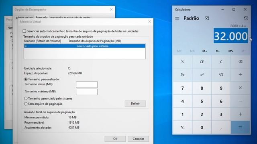Click the CE clear entry key
257x144 pixels.
(x=202, y=62)
